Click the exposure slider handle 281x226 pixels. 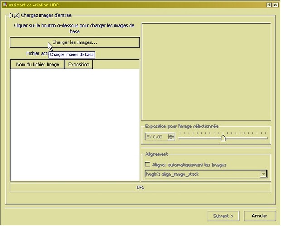(223, 138)
